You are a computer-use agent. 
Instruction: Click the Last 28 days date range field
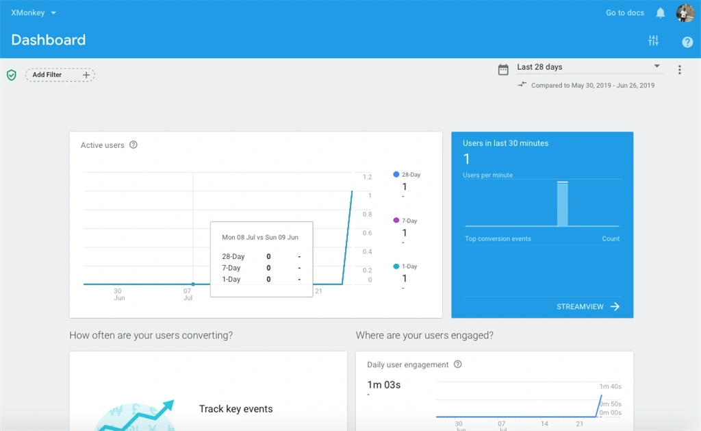[589, 67]
